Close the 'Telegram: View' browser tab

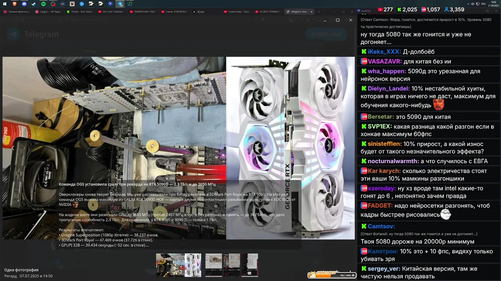pos(312,12)
